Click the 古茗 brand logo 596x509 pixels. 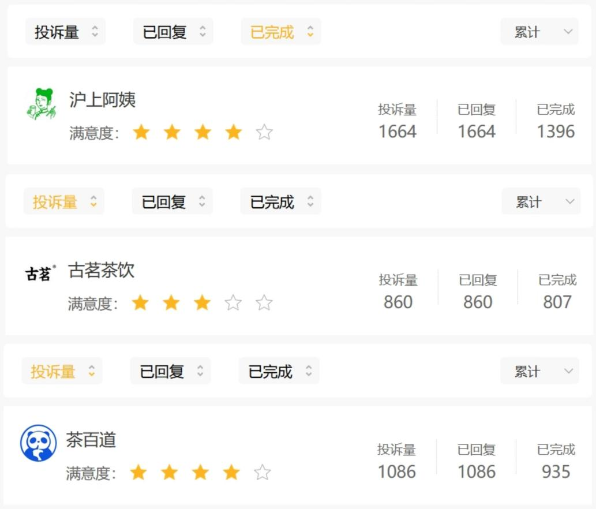[x=40, y=273]
